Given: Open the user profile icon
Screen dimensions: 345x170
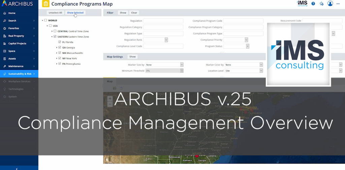Looking at the screenshot, I should (330, 3).
